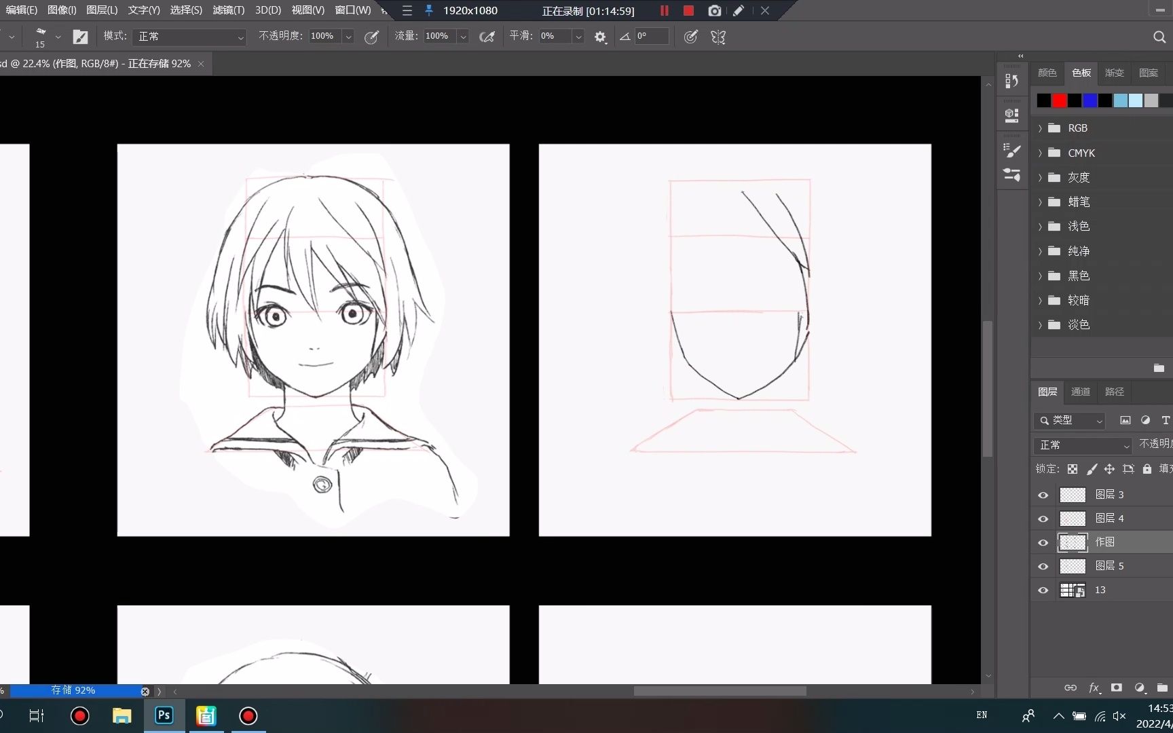The height and width of the screenshot is (733, 1173).
Task: Expand the 灰度 swatch folder
Action: 1040,178
